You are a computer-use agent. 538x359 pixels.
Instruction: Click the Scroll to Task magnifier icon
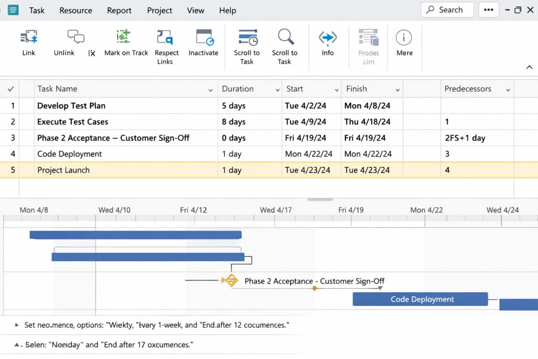coord(285,37)
